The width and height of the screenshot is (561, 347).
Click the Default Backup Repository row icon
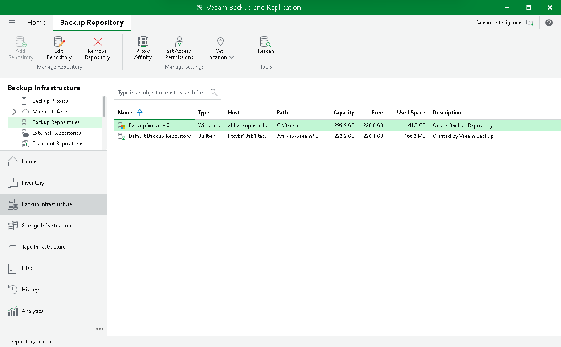tap(121, 136)
